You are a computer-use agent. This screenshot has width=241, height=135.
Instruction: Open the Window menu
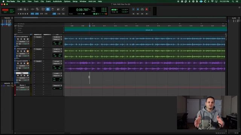point(83,1)
